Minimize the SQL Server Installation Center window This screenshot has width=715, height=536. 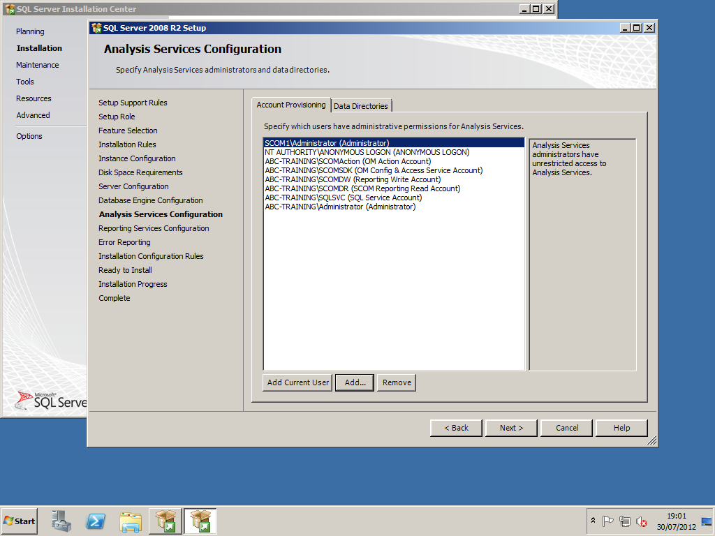[x=525, y=8]
